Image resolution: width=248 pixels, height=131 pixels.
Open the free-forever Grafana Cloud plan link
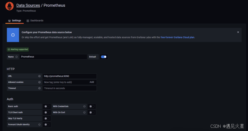click(178, 37)
